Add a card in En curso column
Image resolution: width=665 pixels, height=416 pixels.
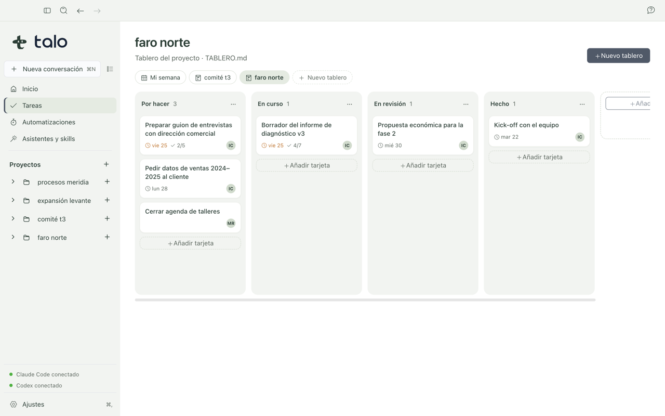(307, 165)
